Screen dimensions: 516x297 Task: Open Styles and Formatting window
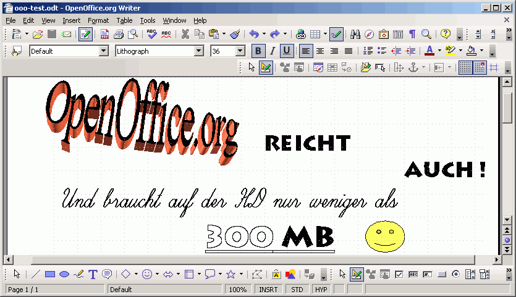[17, 51]
